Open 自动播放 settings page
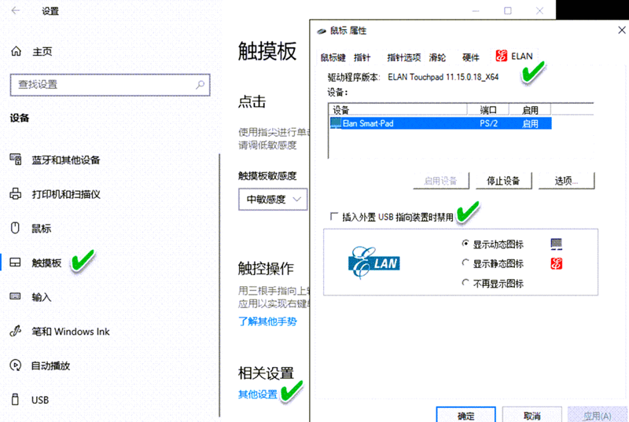629x422 pixels. pyautogui.click(x=50, y=365)
